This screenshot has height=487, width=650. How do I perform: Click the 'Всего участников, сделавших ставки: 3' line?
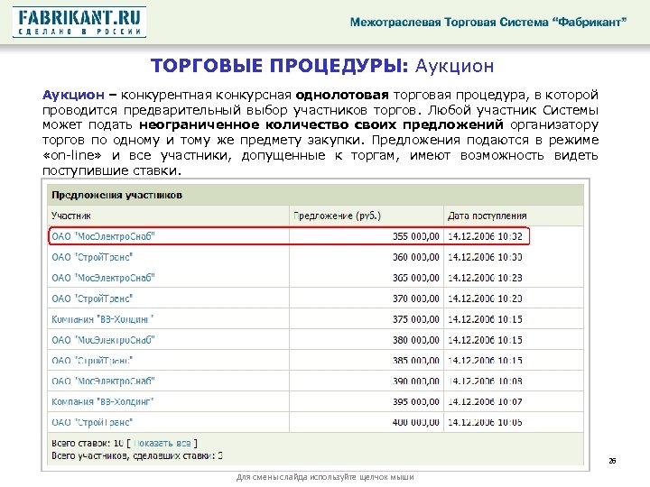(137, 455)
